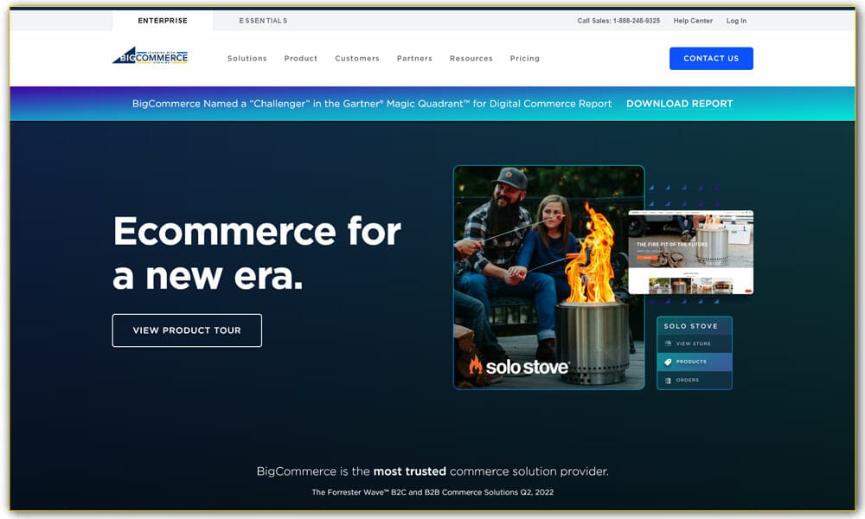Open the Solutions dropdown

[x=247, y=58]
